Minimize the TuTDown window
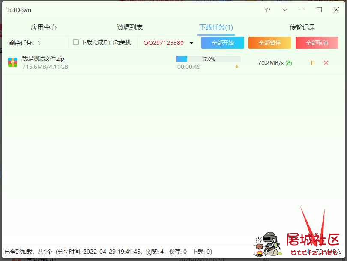The width and height of the screenshot is (347, 261). pyautogui.click(x=302, y=10)
